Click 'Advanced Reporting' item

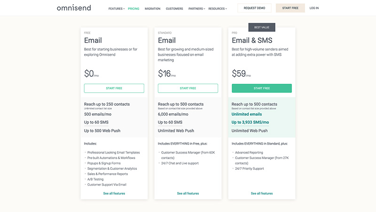[249, 153]
